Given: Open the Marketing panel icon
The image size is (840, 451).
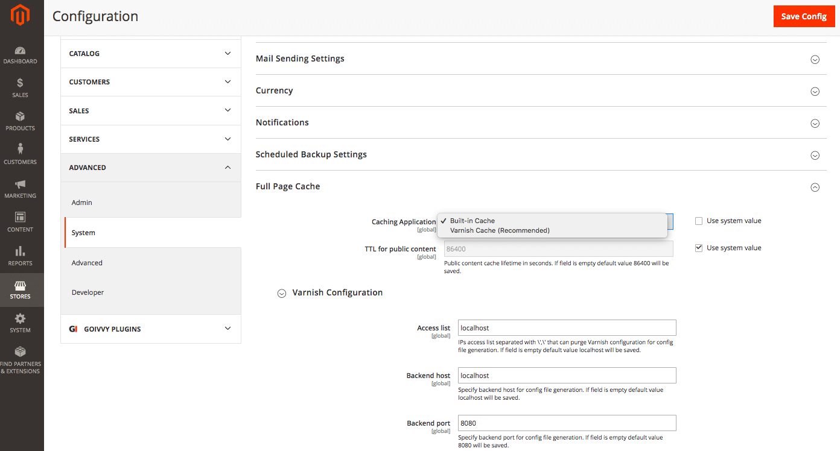Looking at the screenshot, I should (x=21, y=185).
